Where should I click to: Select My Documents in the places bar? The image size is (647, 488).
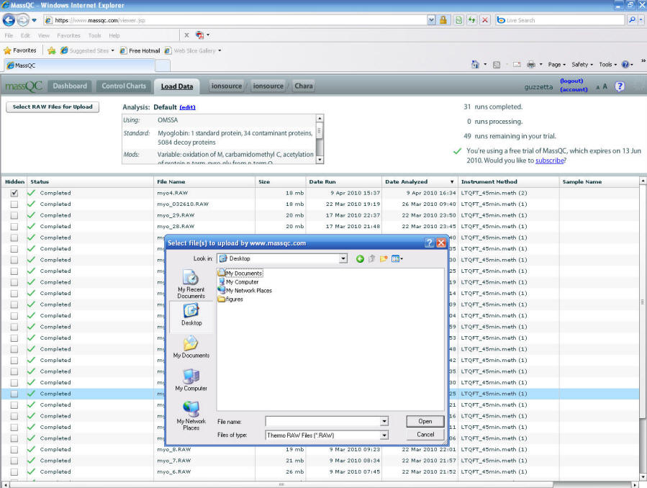191,346
